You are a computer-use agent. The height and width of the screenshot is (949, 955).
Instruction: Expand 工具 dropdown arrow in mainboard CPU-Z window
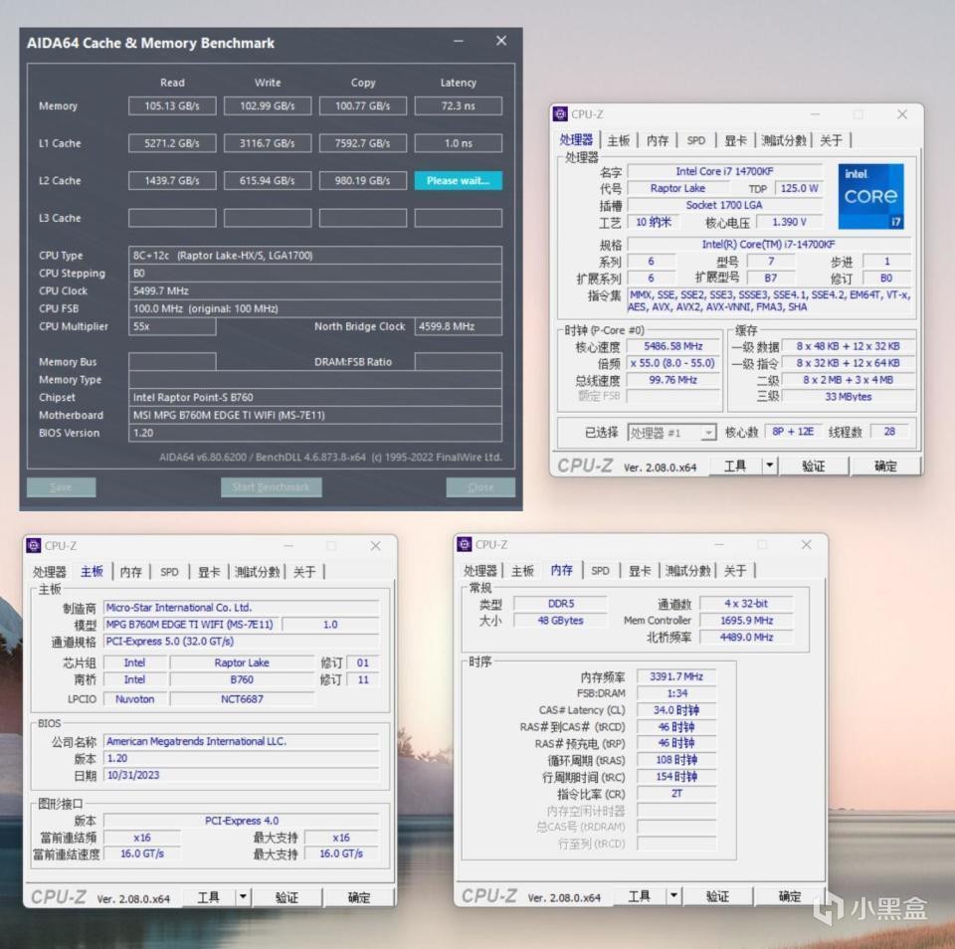point(243,897)
